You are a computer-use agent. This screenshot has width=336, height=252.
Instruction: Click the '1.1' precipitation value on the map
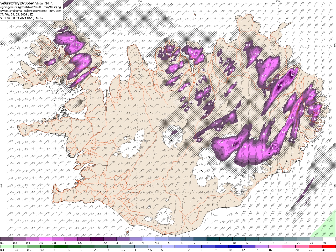(297, 104)
